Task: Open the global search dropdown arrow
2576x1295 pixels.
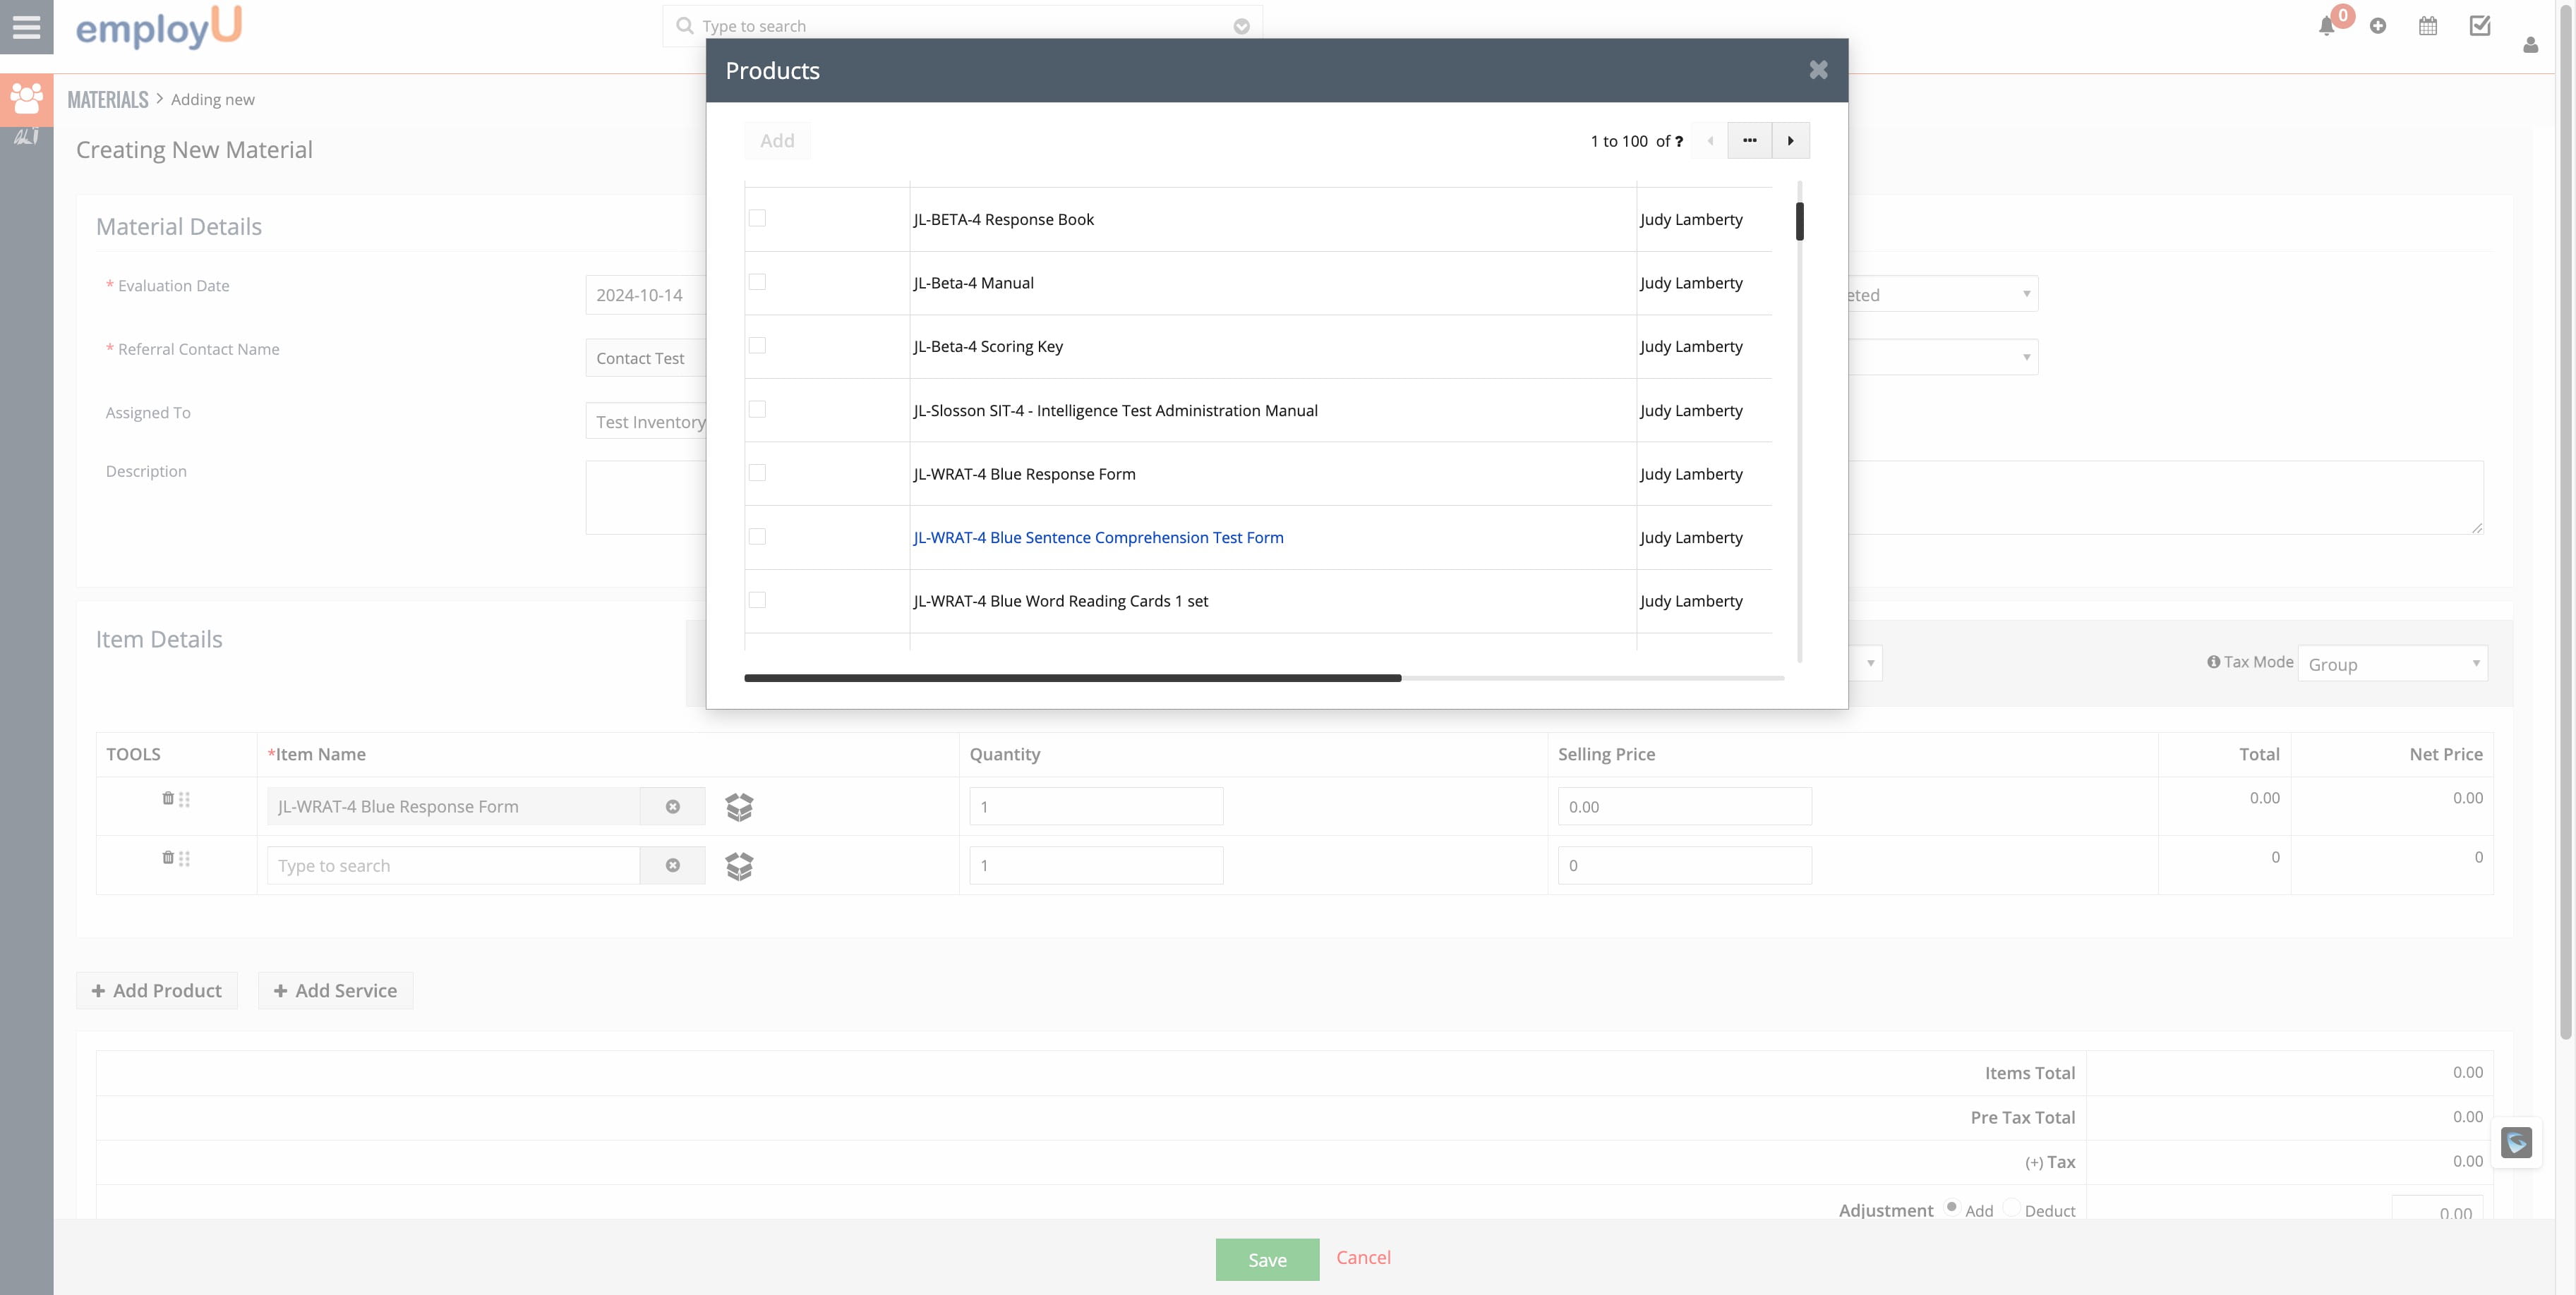Action: [1241, 27]
